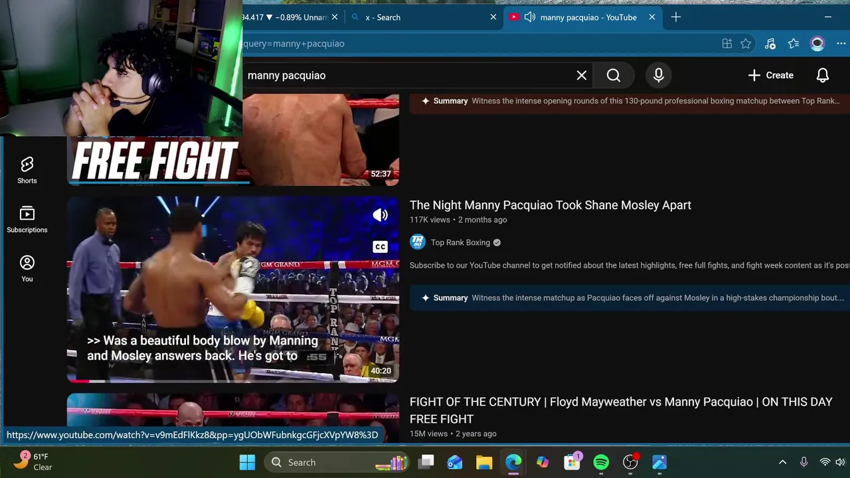This screenshot has height=478, width=850.
Task: Close the 'x - Search' tab
Action: pos(493,18)
